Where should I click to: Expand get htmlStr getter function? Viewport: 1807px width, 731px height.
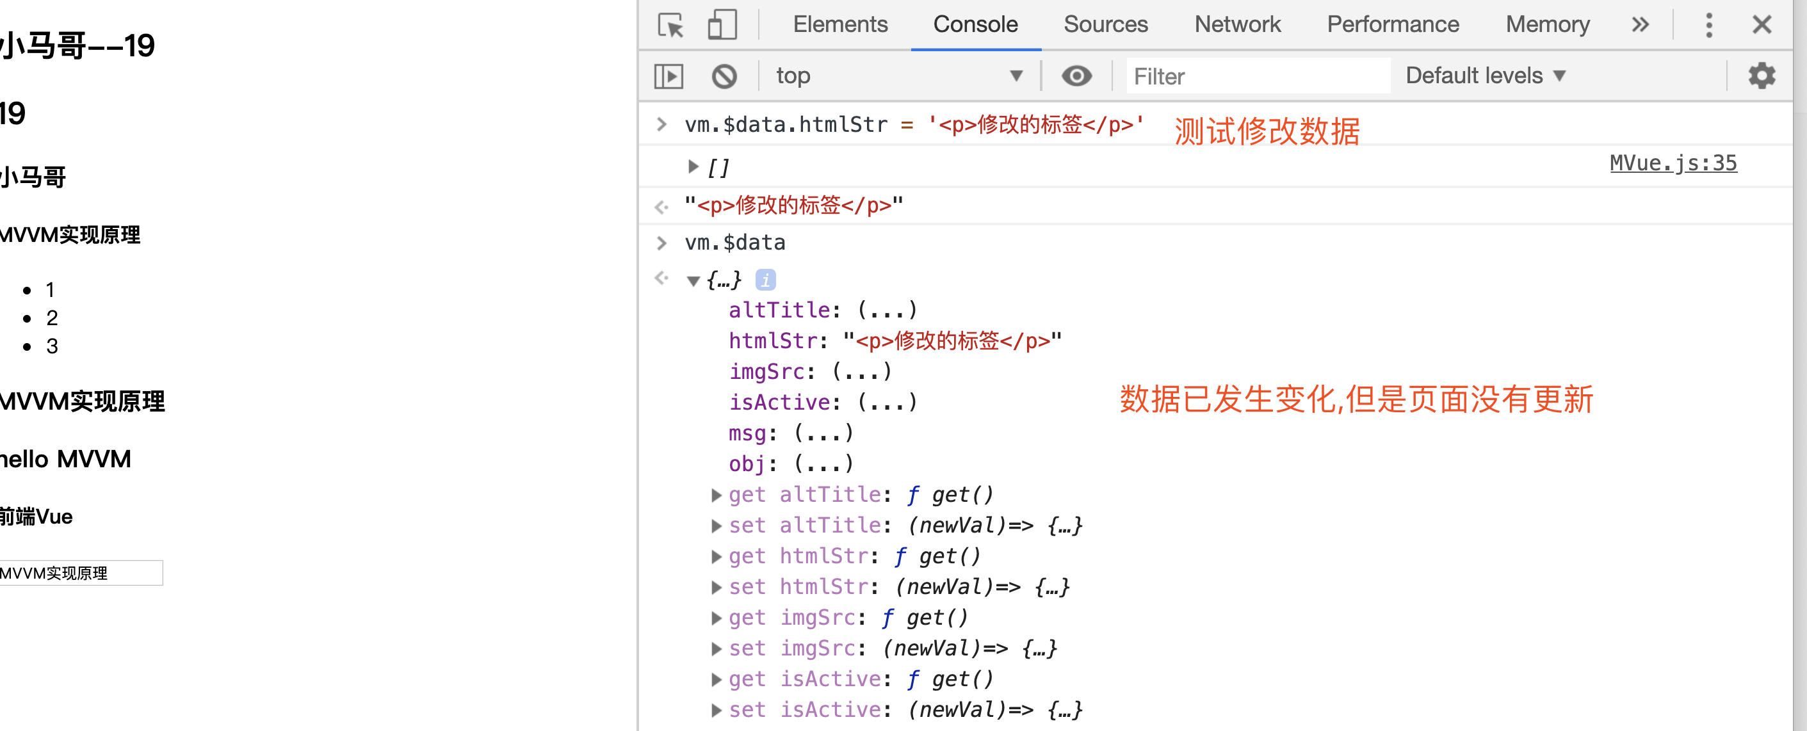[x=715, y=557]
